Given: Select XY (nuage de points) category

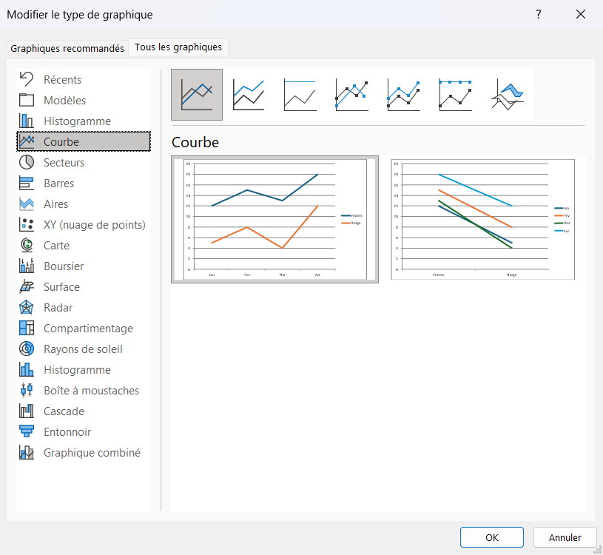Looking at the screenshot, I should click(x=84, y=225).
